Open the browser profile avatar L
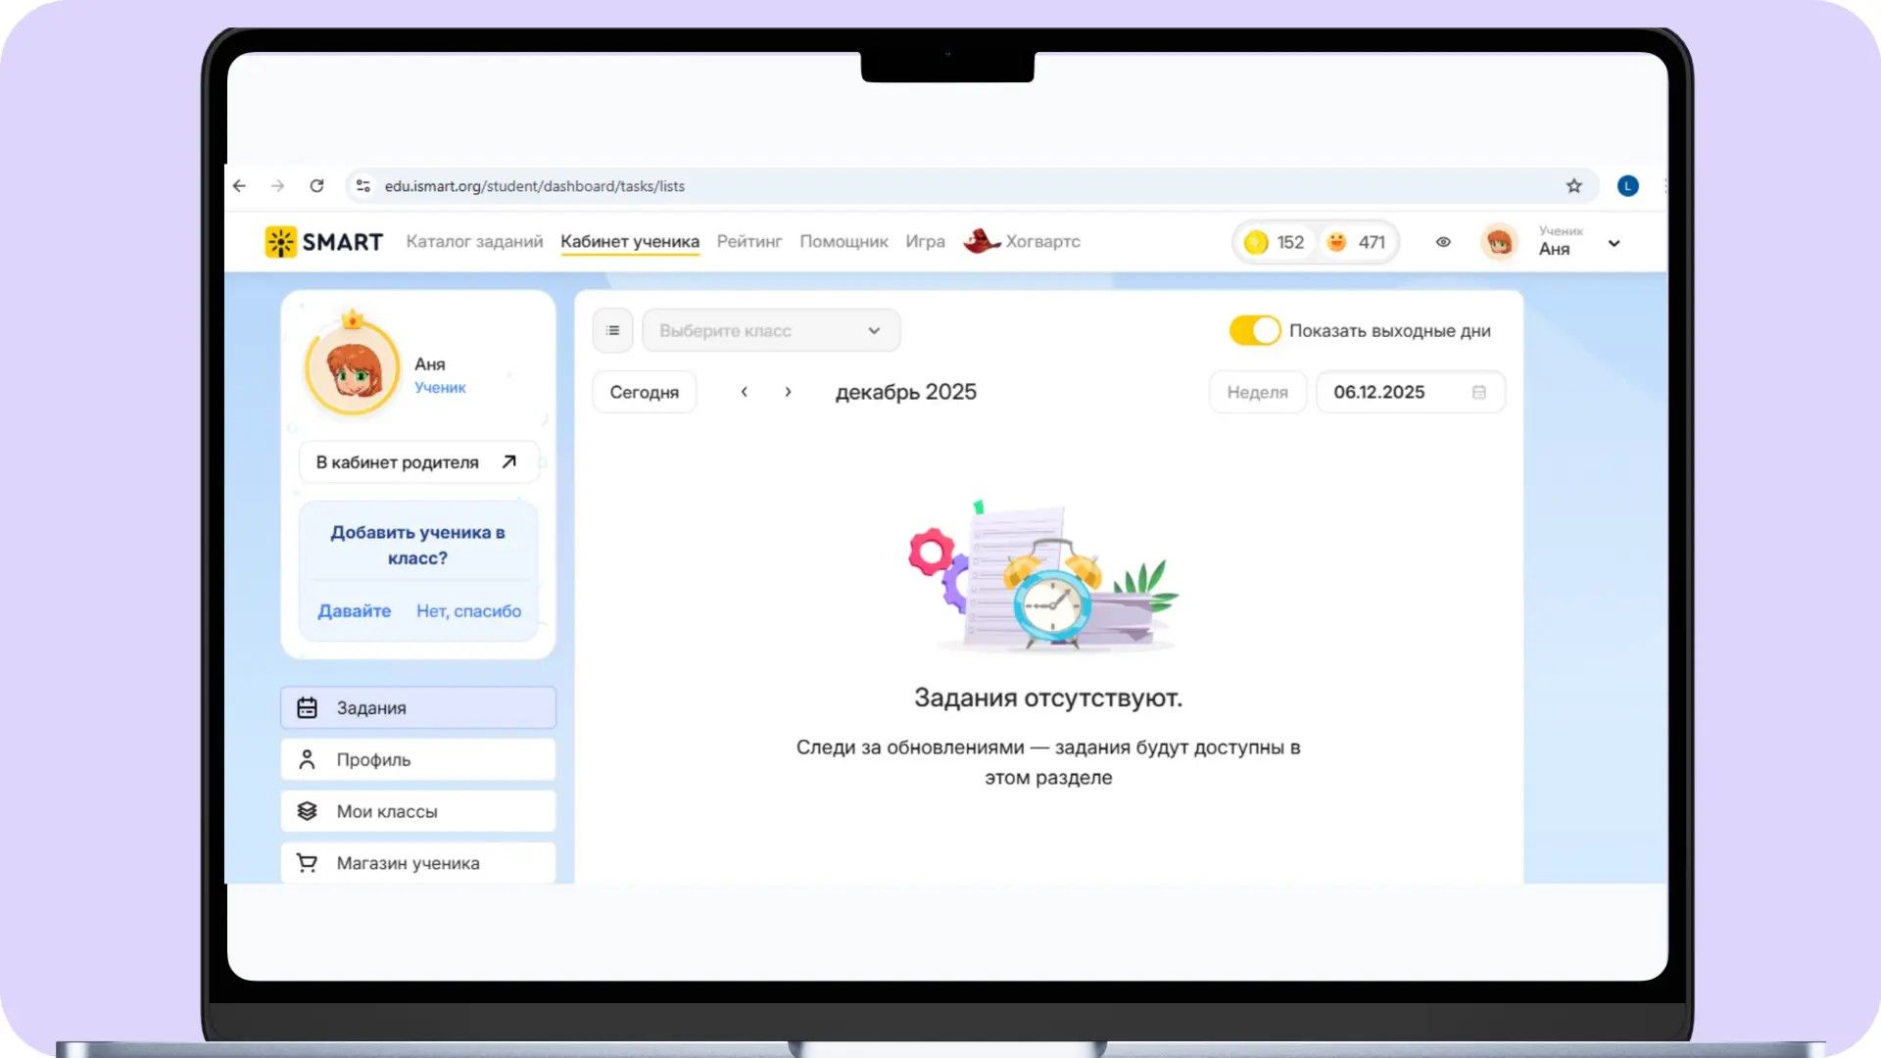This screenshot has height=1058, width=1881. (x=1627, y=186)
